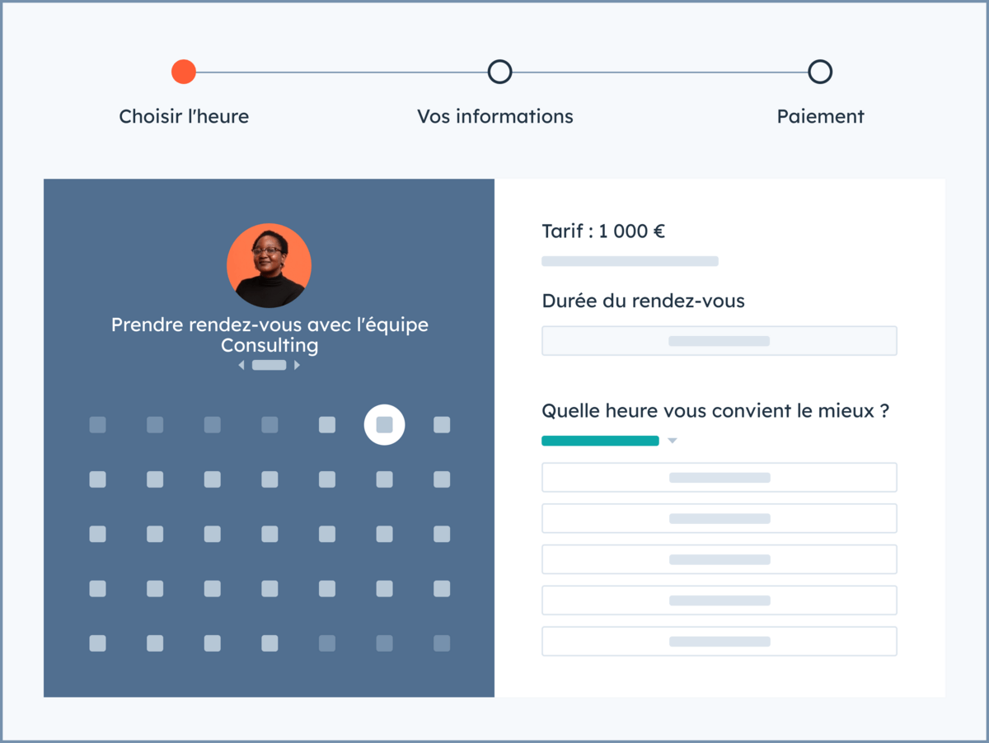Select the first day in the calendar's top row
This screenshot has height=743, width=989.
[x=97, y=425]
